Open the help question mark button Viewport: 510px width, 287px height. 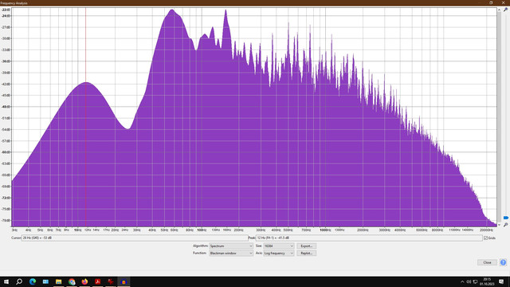(503, 262)
